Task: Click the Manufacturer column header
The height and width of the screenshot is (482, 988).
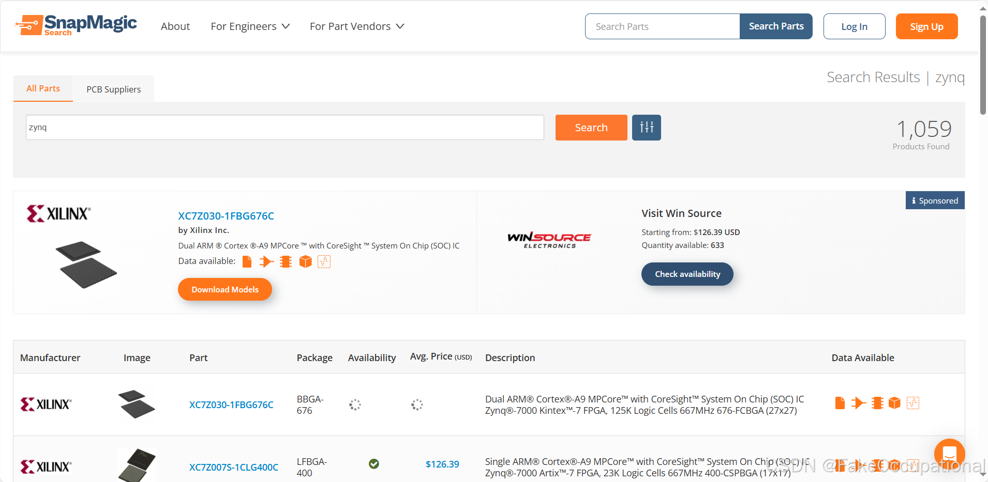Action: (x=50, y=357)
